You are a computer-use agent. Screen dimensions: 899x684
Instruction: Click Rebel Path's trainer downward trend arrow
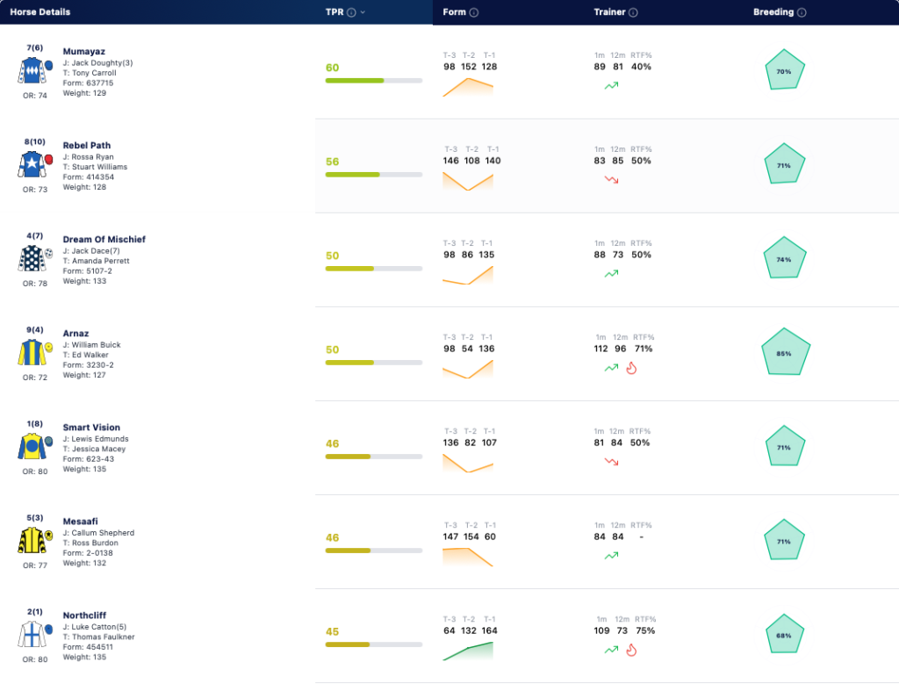click(611, 179)
